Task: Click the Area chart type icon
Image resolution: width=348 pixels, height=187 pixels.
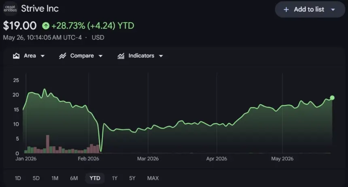Action: tap(16, 56)
